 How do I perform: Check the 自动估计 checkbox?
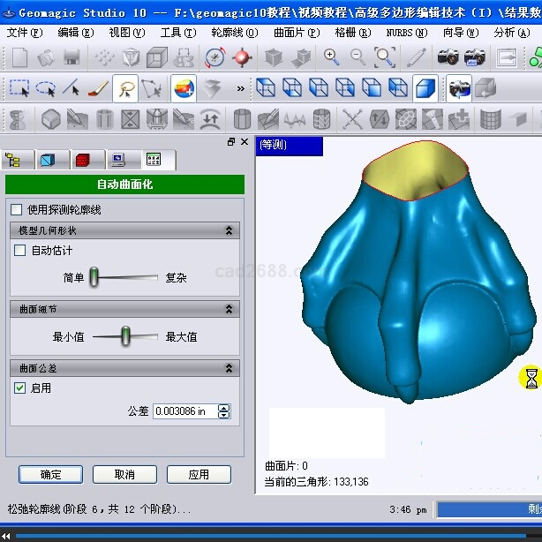coord(20,251)
